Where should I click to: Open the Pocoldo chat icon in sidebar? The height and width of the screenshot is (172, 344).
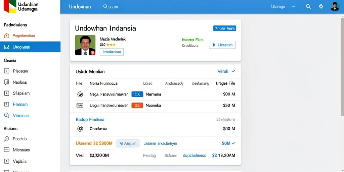click(7, 139)
